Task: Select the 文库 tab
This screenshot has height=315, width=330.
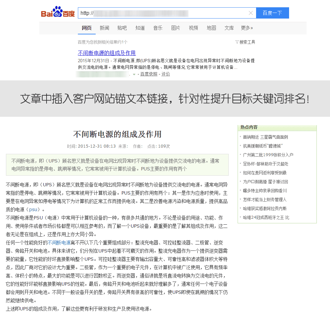Action: [229, 28]
